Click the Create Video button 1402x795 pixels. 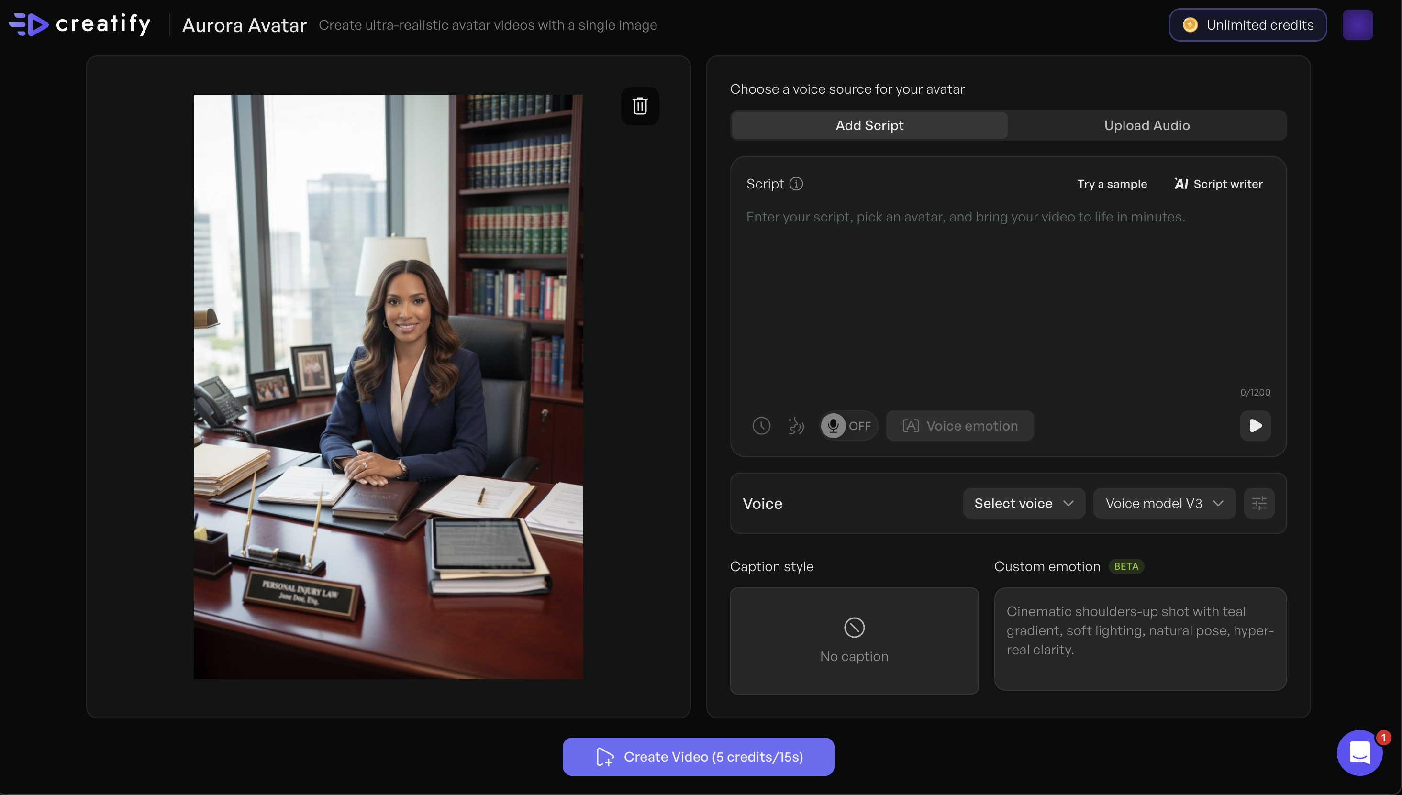point(698,757)
